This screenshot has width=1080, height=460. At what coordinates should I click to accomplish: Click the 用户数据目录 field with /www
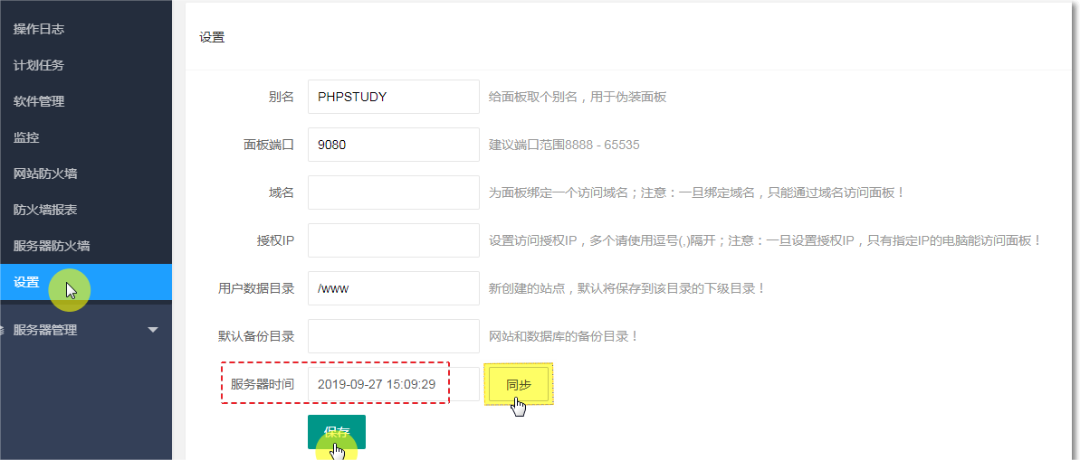(393, 288)
